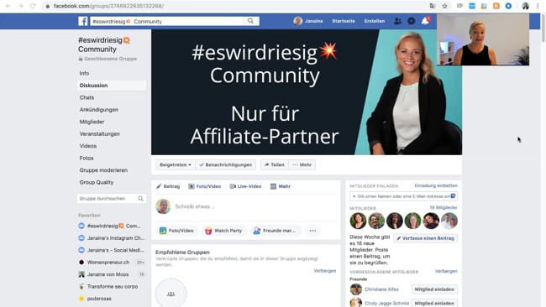The height and width of the screenshot is (307, 546).
Task: Open Womenpreneur.ch favorite group
Action: pyautogui.click(x=108, y=263)
